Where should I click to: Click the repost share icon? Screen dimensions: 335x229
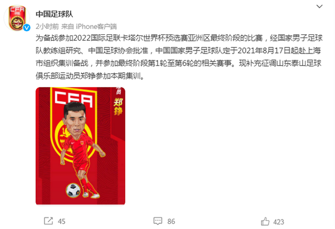pos(48,221)
